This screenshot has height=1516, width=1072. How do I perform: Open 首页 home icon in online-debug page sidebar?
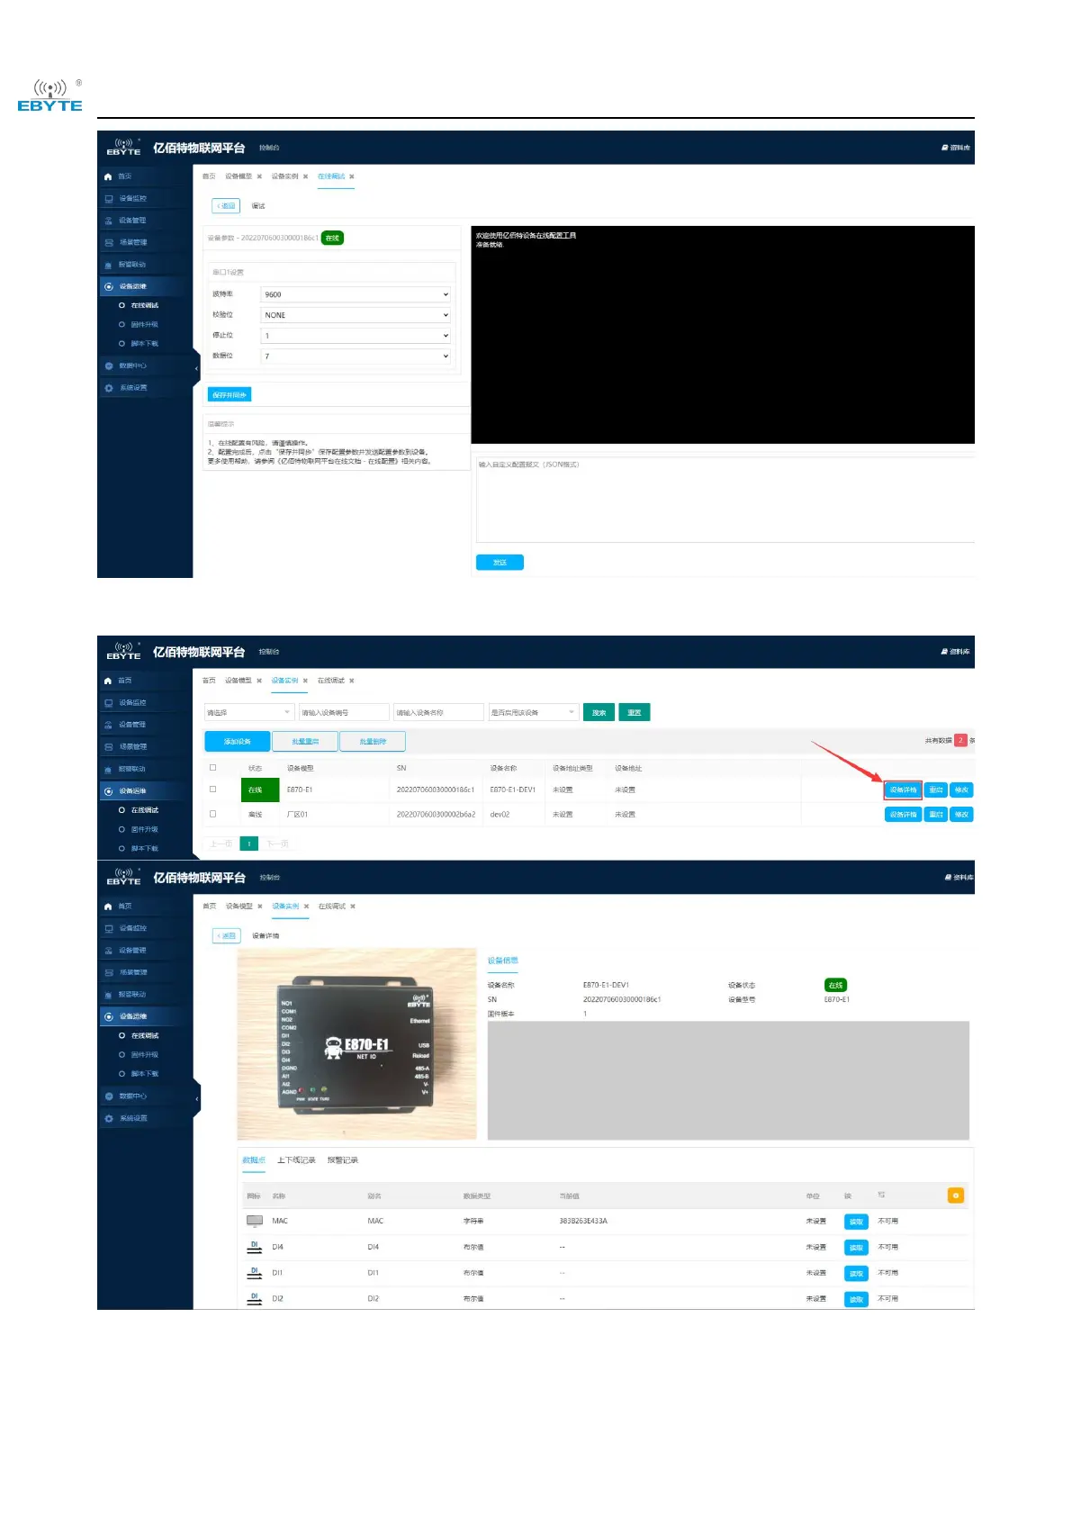pyautogui.click(x=108, y=176)
